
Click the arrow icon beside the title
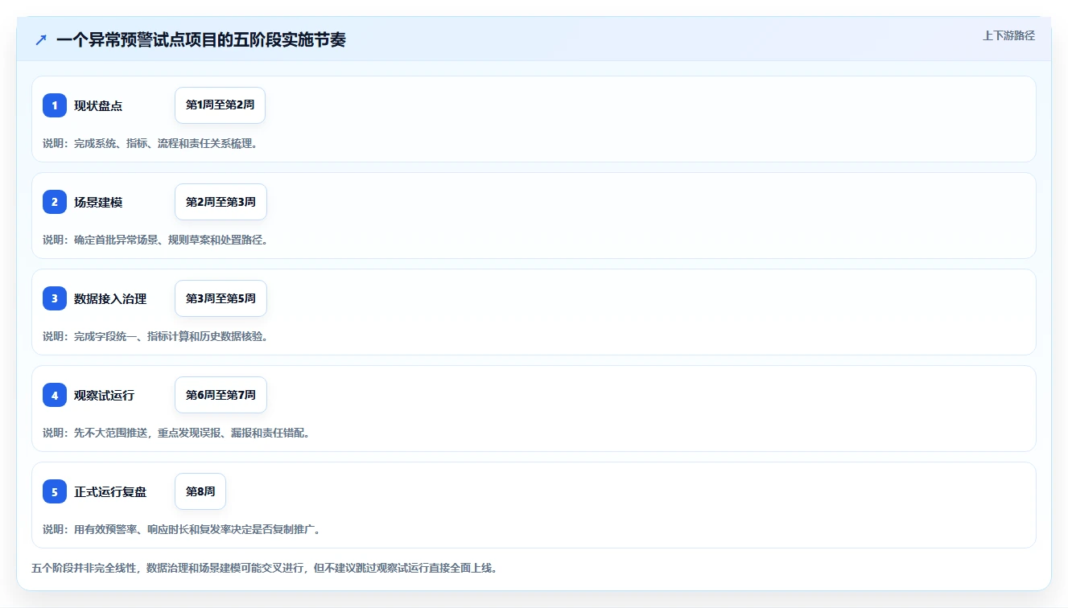coord(41,39)
